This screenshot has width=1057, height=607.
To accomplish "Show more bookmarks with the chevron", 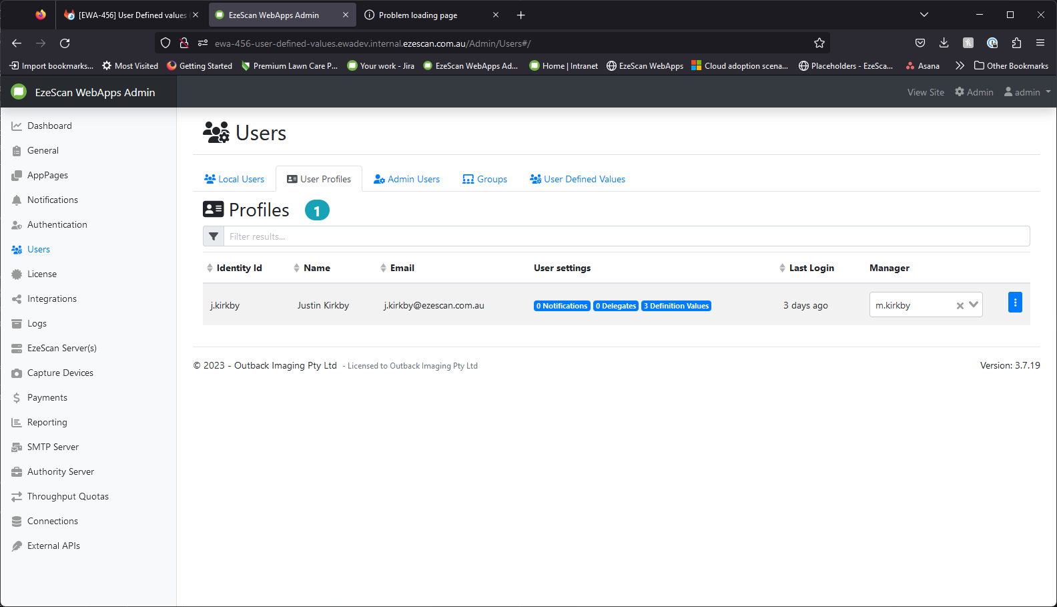I will pyautogui.click(x=960, y=65).
